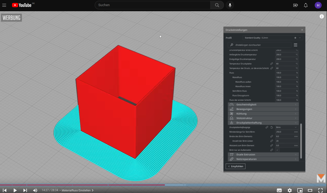Click the create video camera icon

point(295,5)
